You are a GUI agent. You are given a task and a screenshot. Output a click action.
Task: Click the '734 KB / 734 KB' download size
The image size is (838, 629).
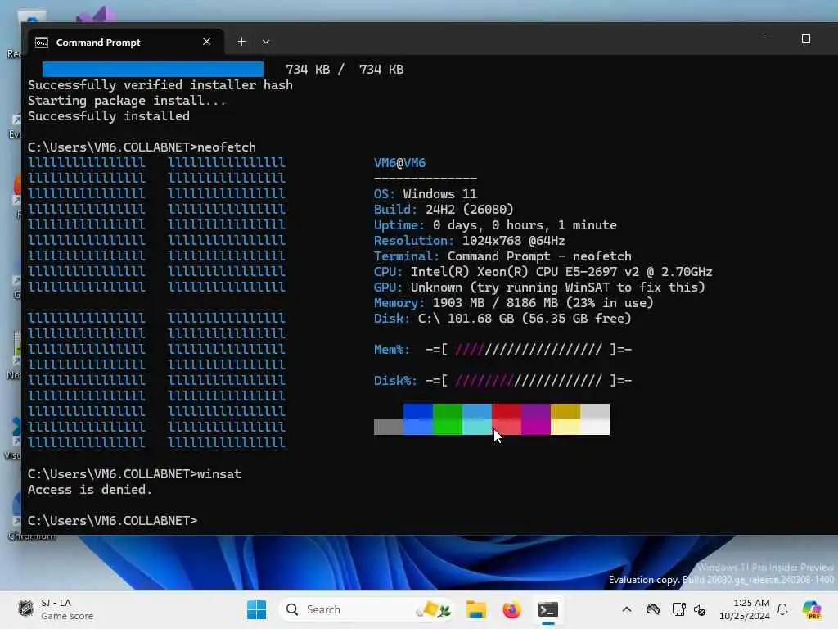345,70
